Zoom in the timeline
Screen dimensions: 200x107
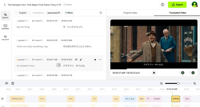[195, 83]
